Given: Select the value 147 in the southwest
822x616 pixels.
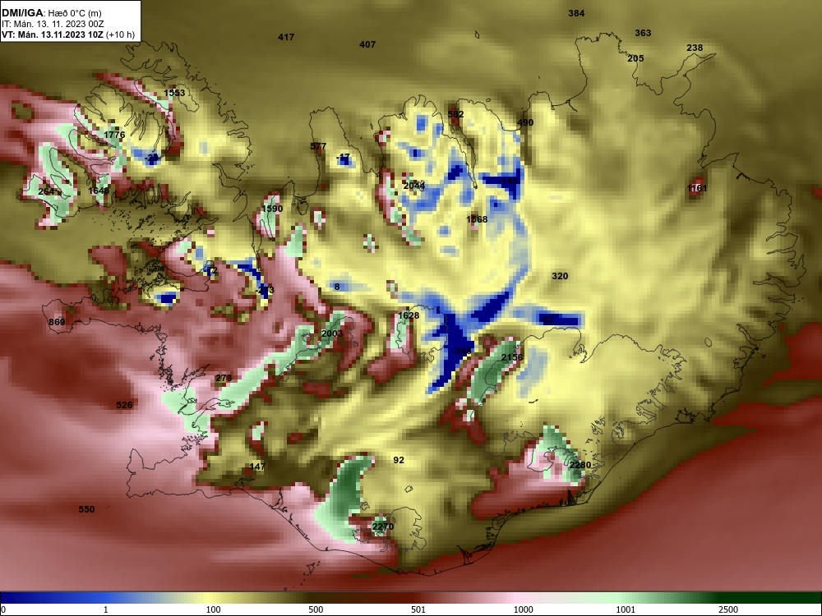Looking at the screenshot, I should pos(257,467).
